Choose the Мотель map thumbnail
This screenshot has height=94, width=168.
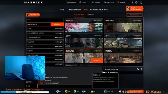tap(123, 56)
